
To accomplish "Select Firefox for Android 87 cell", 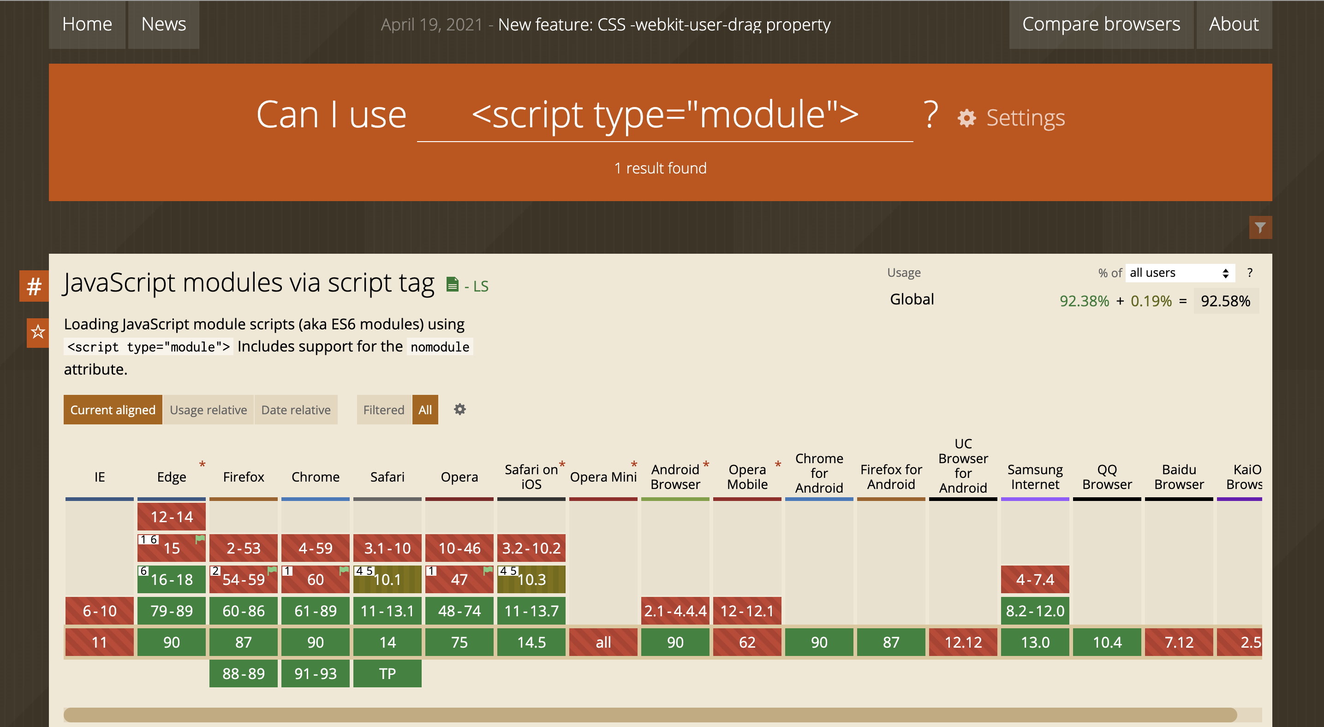I will pyautogui.click(x=891, y=642).
